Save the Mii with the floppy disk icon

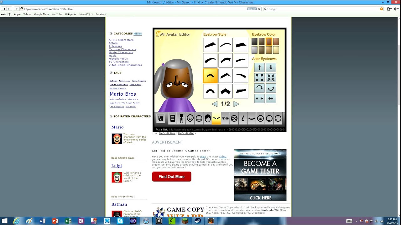tap(161, 118)
